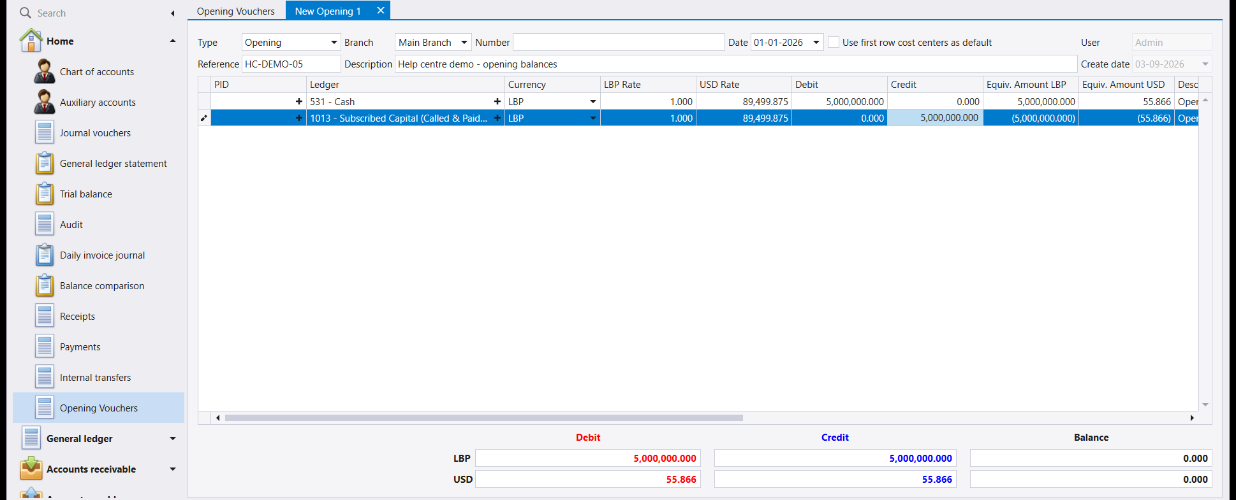Viewport: 1236px width, 500px height.
Task: Click the Number input field
Action: pyautogui.click(x=619, y=42)
